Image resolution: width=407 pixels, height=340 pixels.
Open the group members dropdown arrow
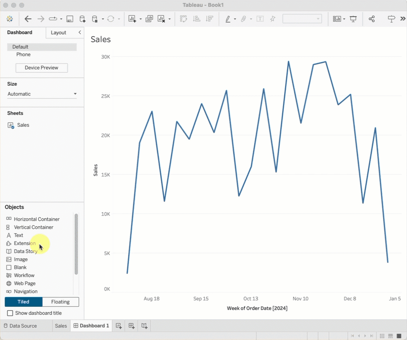pyautogui.click(x=251, y=19)
